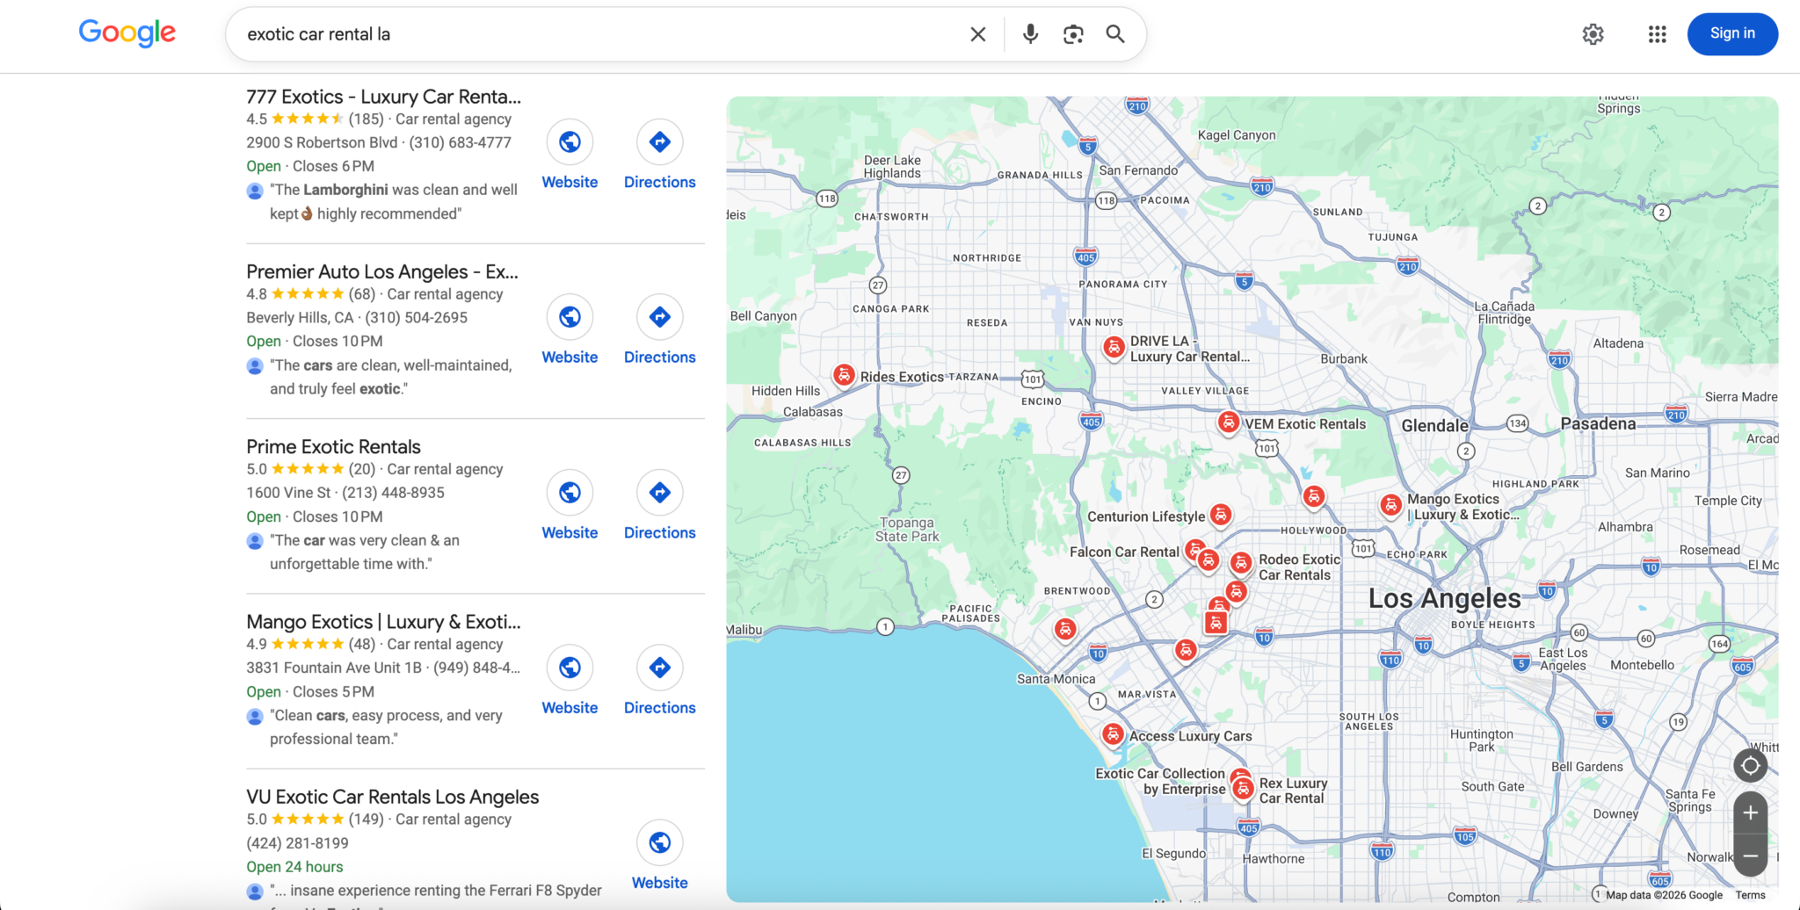The width and height of the screenshot is (1800, 910).
Task: Click the Glendale label on the map
Action: [x=1434, y=425]
